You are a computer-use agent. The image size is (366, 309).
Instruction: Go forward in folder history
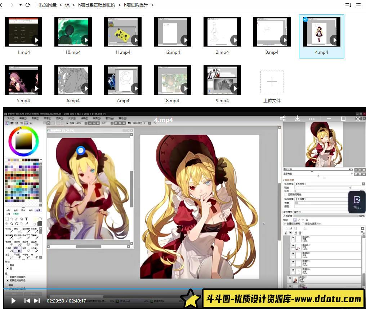(x=12, y=5)
